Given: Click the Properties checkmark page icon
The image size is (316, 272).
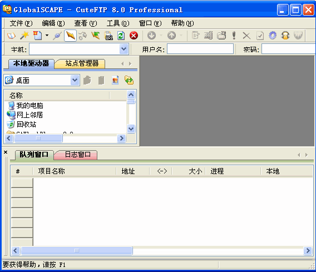Looking at the screenshot, I should 260,36.
